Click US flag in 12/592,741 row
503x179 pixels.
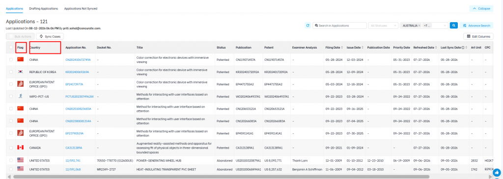click(x=21, y=160)
